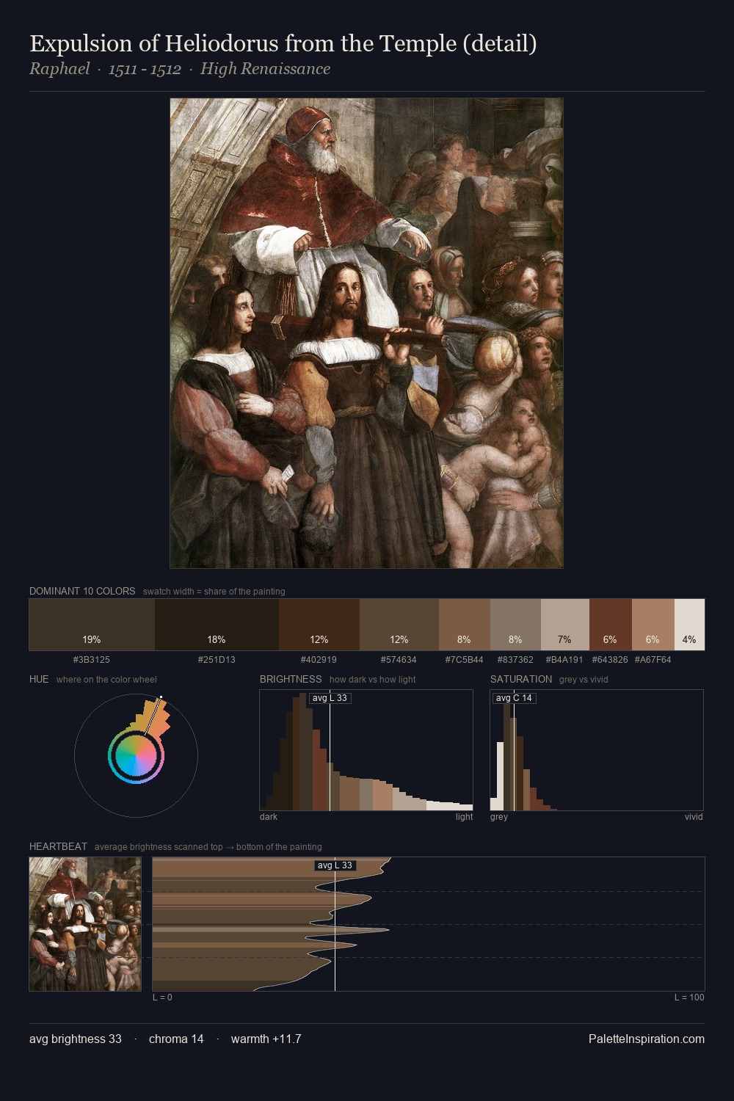This screenshot has height=1101, width=734.
Task: Click the hue color wheel
Action: click(136, 755)
